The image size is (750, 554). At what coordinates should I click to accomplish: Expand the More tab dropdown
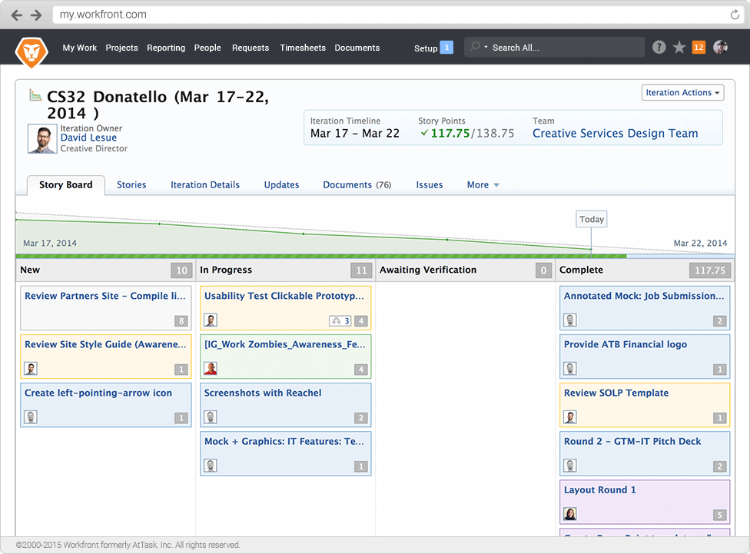(x=483, y=185)
